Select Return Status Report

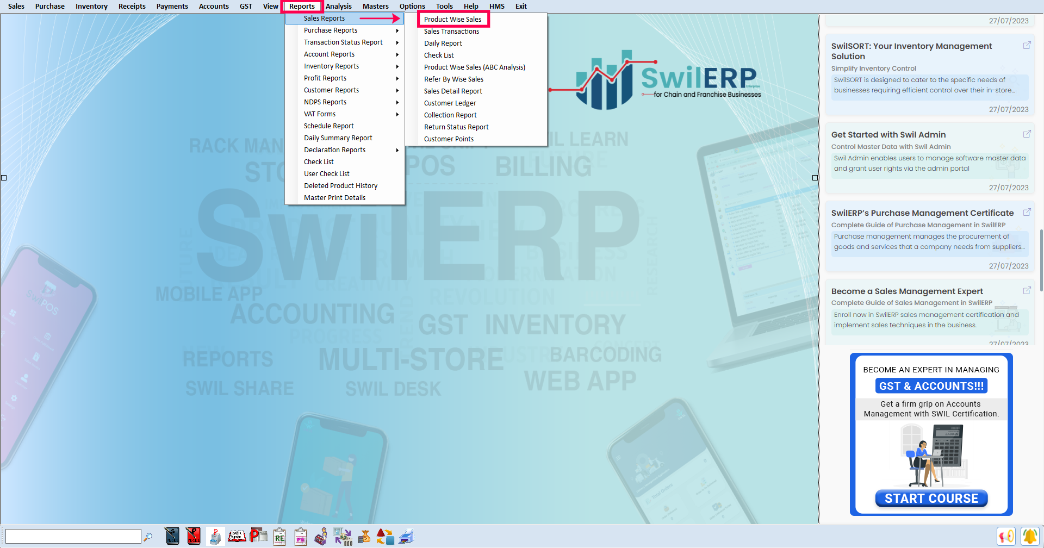point(457,127)
